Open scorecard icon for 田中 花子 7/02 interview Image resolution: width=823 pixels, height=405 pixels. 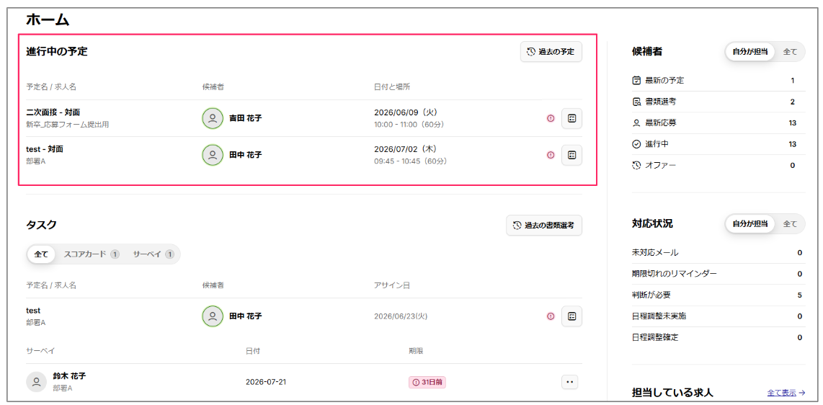click(x=571, y=155)
